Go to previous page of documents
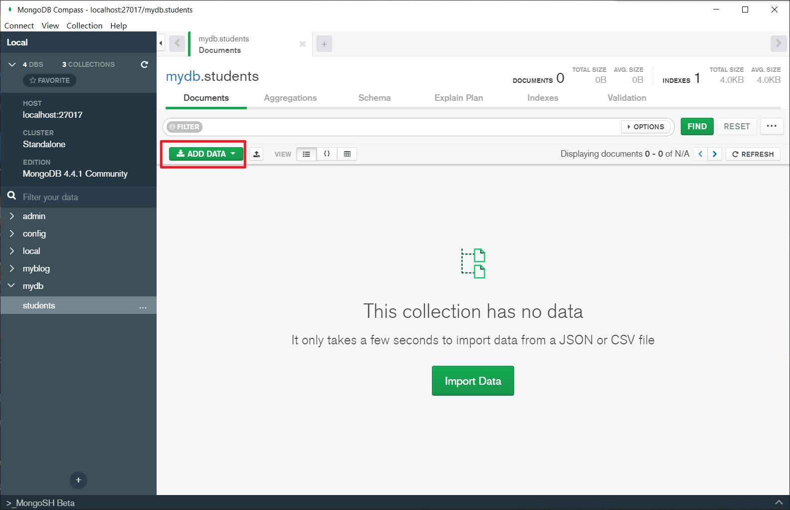The width and height of the screenshot is (790, 510). tap(700, 154)
